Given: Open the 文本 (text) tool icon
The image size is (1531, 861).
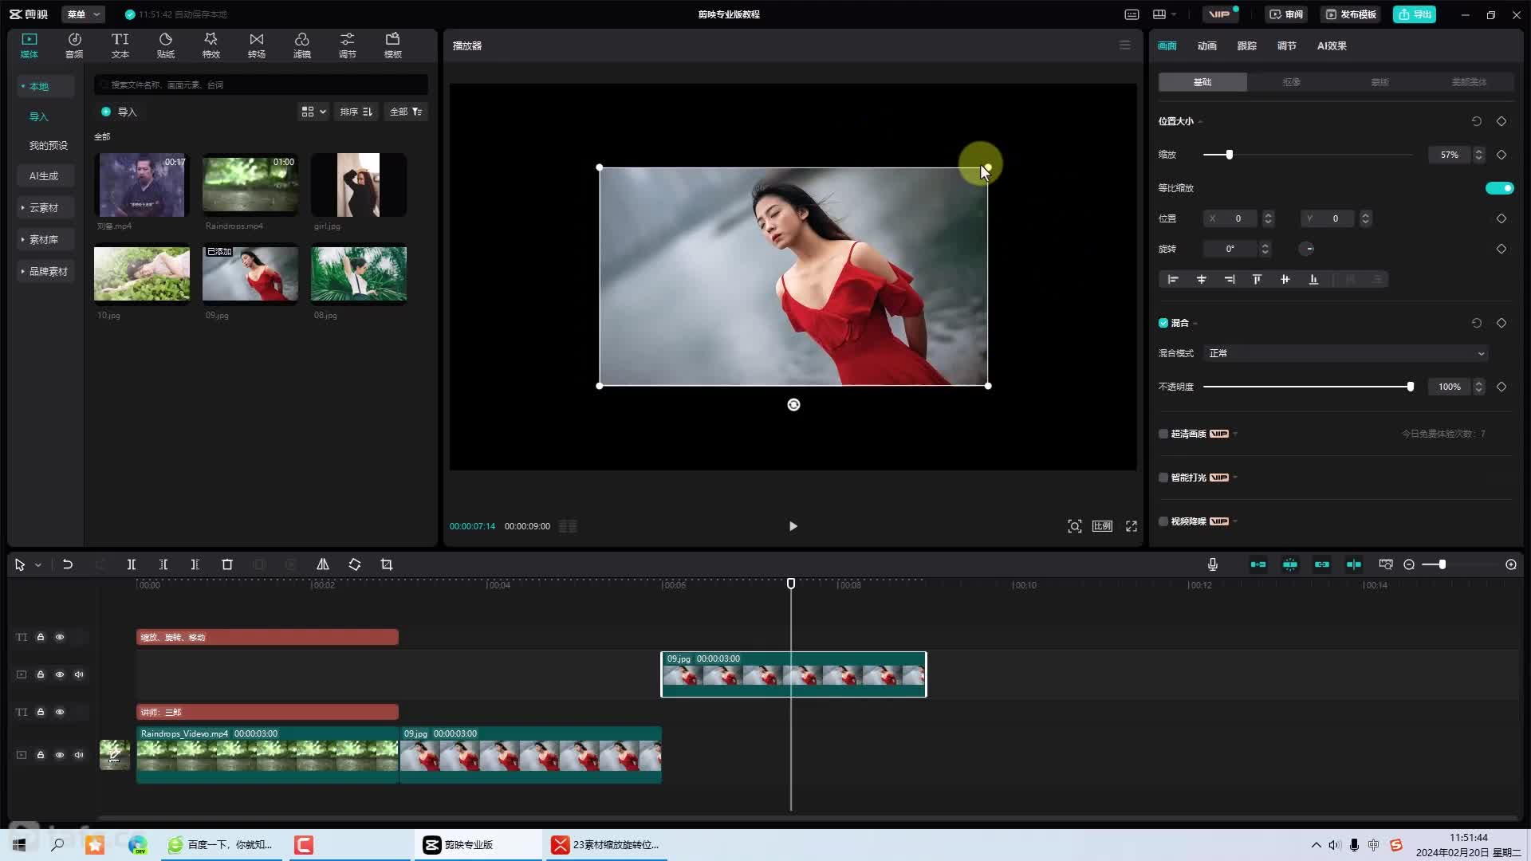Looking at the screenshot, I should [x=120, y=45].
